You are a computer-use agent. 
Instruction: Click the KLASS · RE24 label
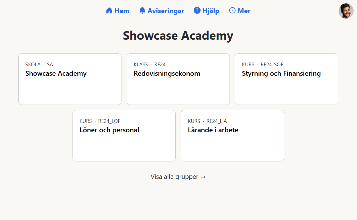149,64
